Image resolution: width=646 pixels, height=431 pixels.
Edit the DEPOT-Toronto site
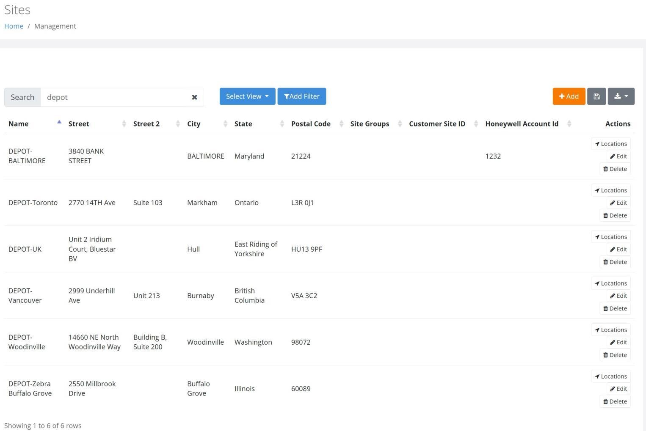click(618, 203)
